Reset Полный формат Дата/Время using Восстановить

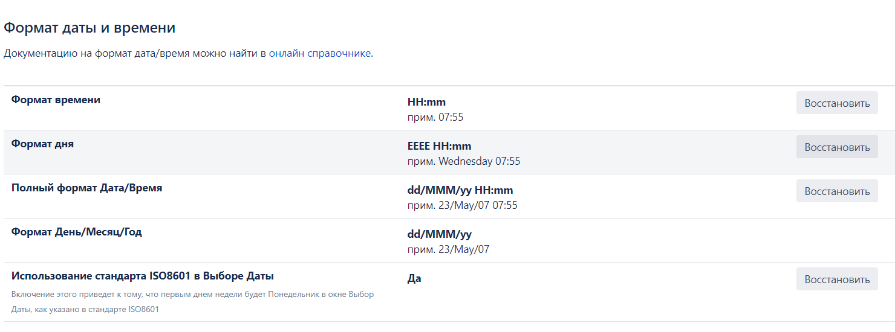tap(836, 191)
